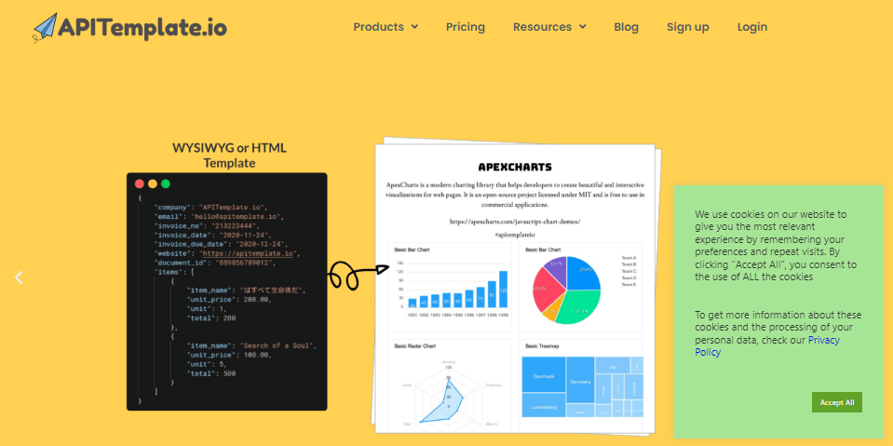Click the "Search of a Soul" item name
Viewport: 893px width, 446px height.
pos(277,345)
